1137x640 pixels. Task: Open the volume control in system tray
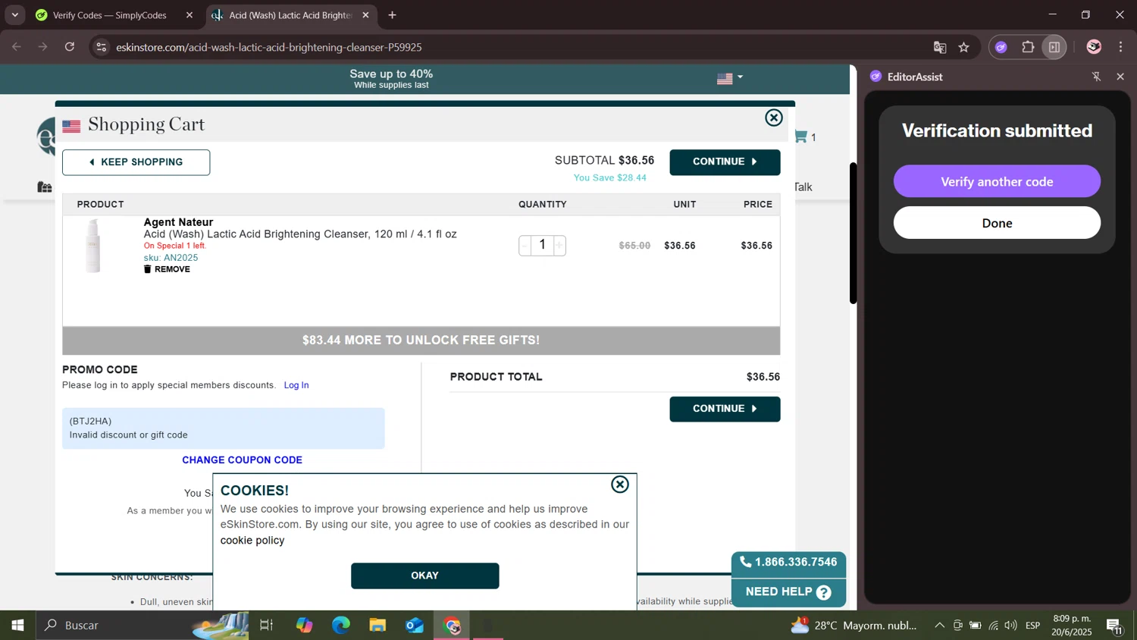(x=1010, y=626)
